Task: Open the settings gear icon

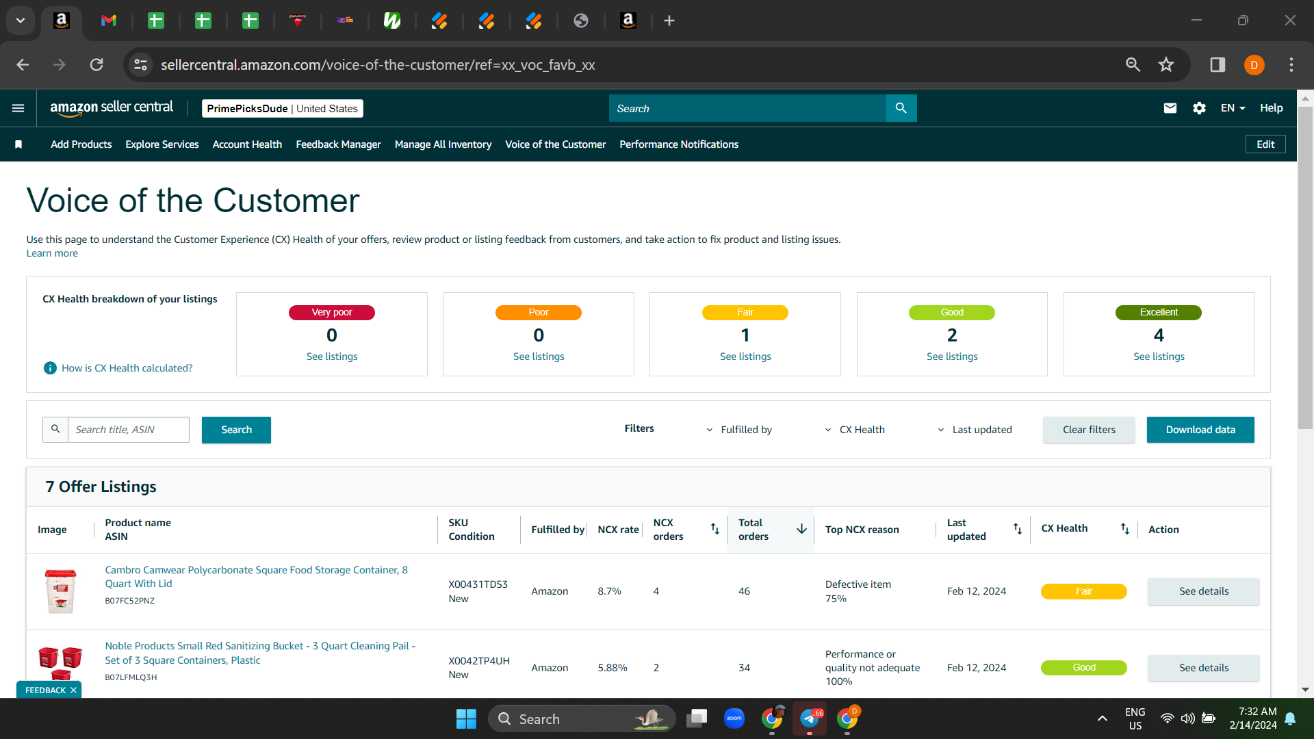Action: 1199,108
